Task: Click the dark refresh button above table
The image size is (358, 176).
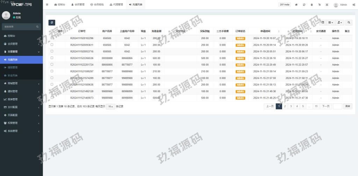Action: [x=52, y=22]
